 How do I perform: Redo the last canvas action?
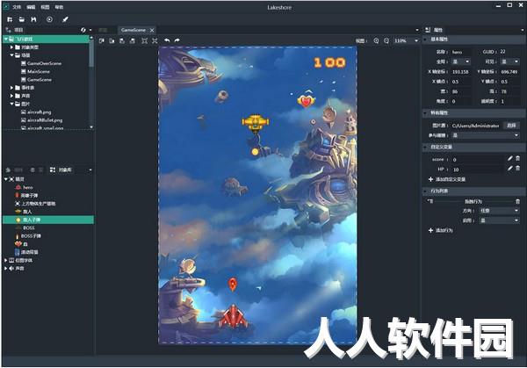[x=177, y=40]
